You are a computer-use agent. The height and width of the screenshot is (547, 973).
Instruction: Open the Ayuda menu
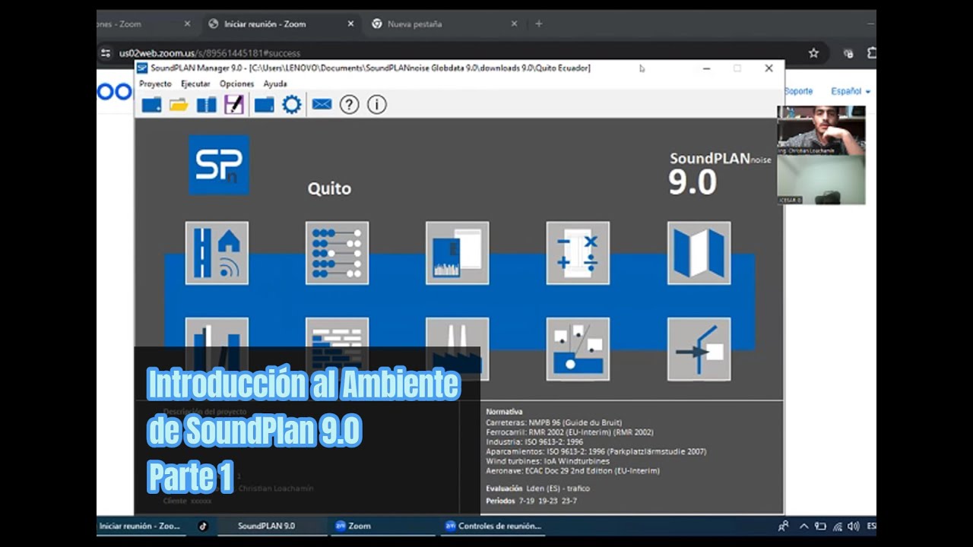[x=275, y=84]
